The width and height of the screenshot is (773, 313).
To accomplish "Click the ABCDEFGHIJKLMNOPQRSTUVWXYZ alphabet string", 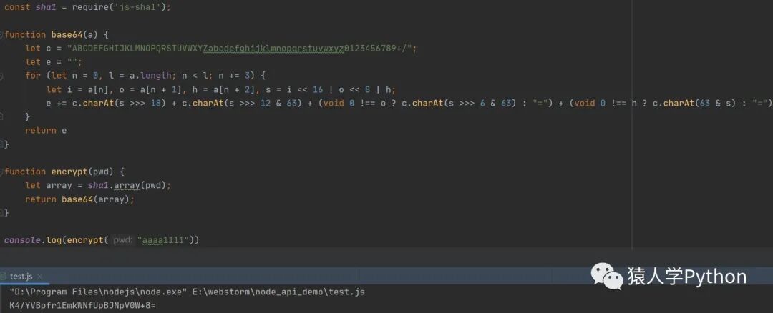I will coord(242,49).
